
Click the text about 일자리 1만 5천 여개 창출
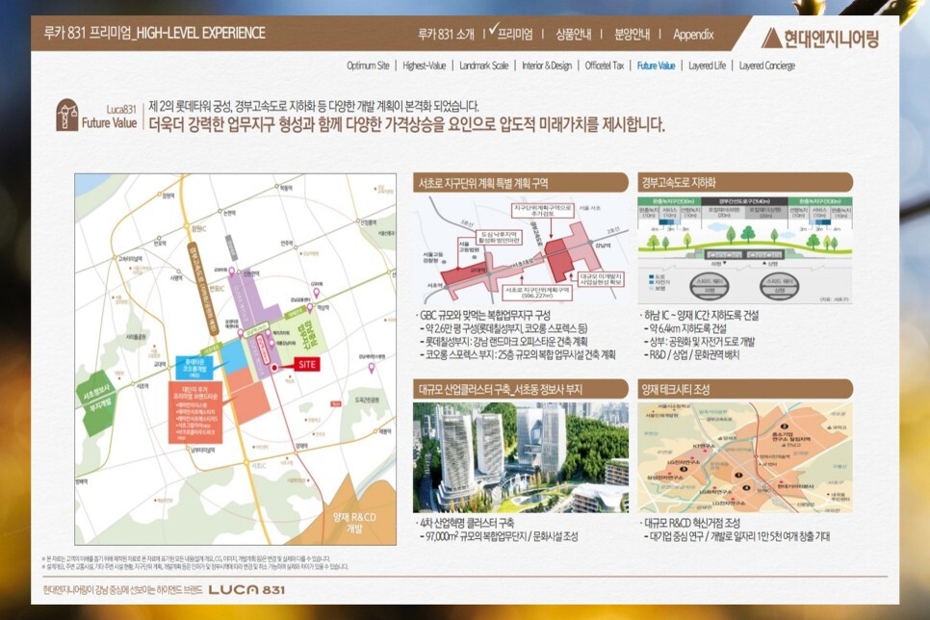pyautogui.click(x=736, y=536)
